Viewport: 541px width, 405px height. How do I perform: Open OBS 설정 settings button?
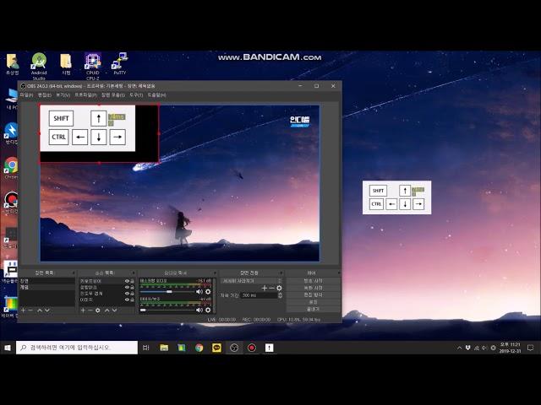(313, 302)
